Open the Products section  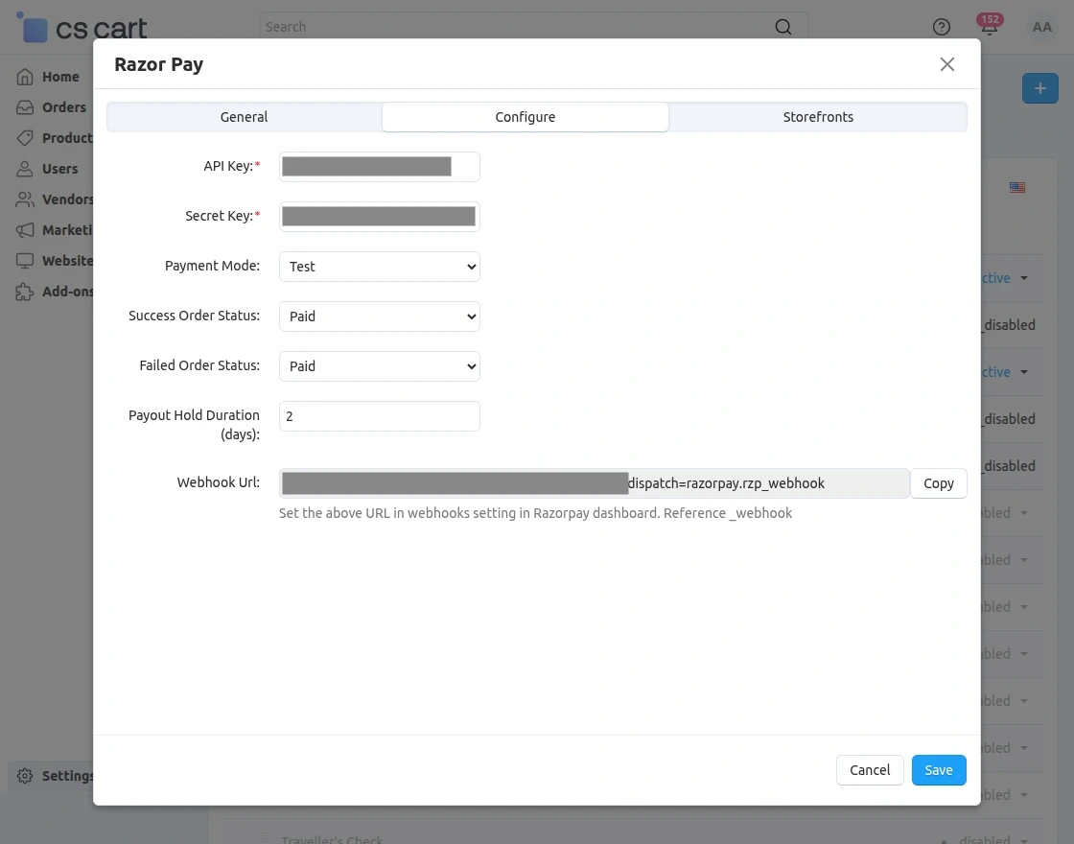point(26,137)
